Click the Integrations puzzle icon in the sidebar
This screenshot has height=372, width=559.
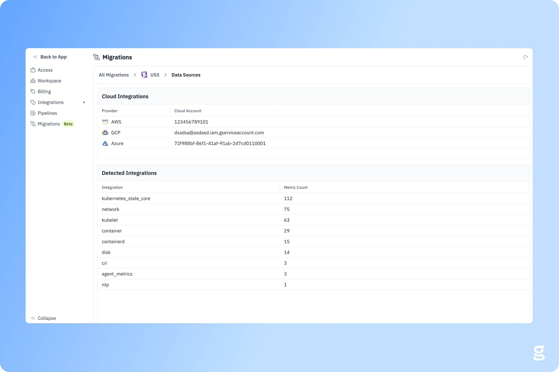coord(33,102)
